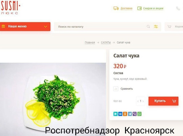183x136 pixels.
Task: Share via the WhatsApp icon
Action: 139,114
